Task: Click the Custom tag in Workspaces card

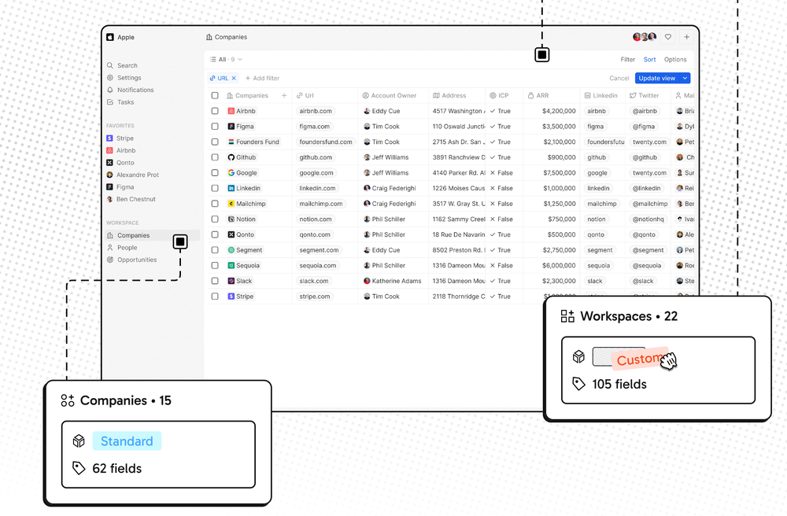Action: [x=641, y=359]
